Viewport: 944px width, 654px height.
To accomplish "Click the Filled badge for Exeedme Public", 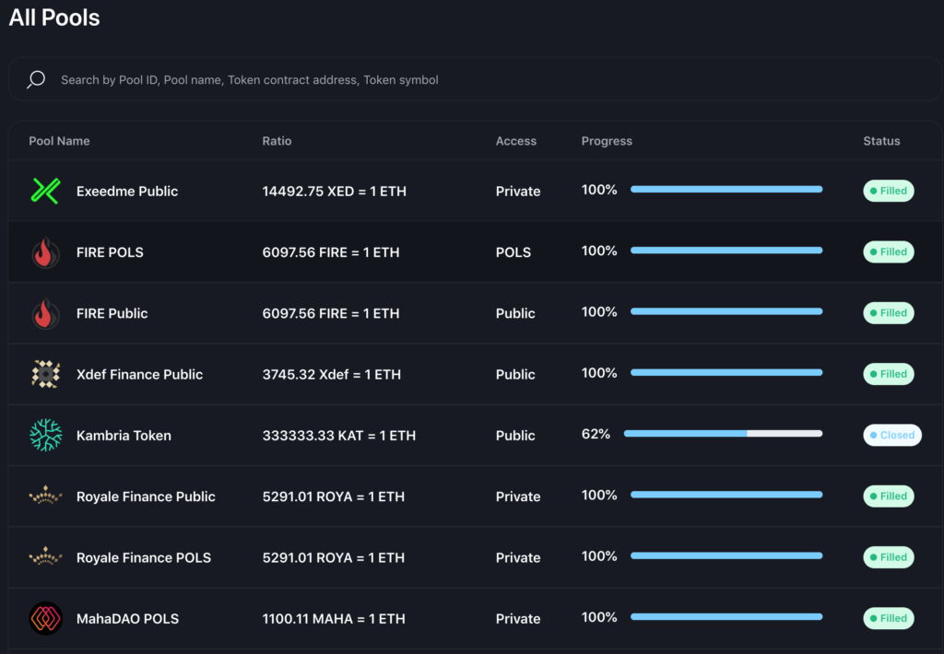I will pos(889,191).
